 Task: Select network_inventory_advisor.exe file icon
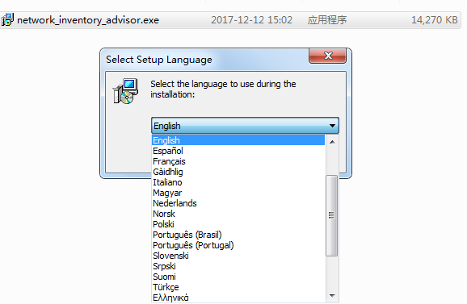7,20
